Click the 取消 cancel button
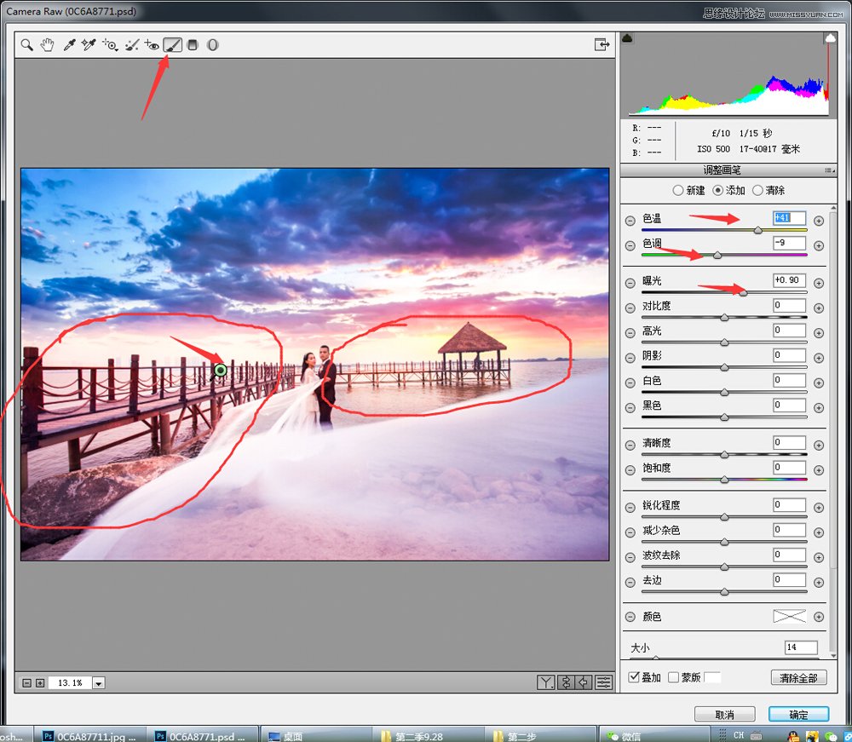Screen dimensions: 852x742 click(x=725, y=714)
